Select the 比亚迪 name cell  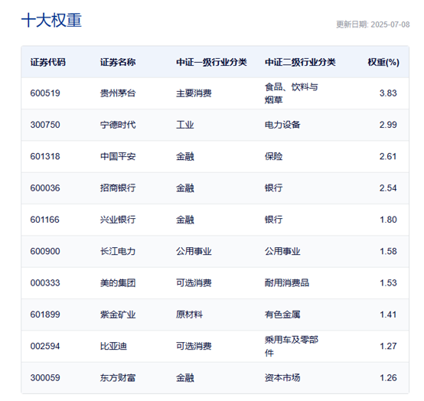click(113, 347)
